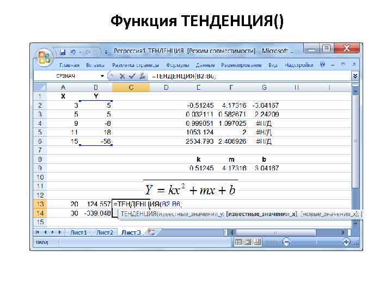
Task: Open the Данные ribbon tab
Action: click(205, 65)
